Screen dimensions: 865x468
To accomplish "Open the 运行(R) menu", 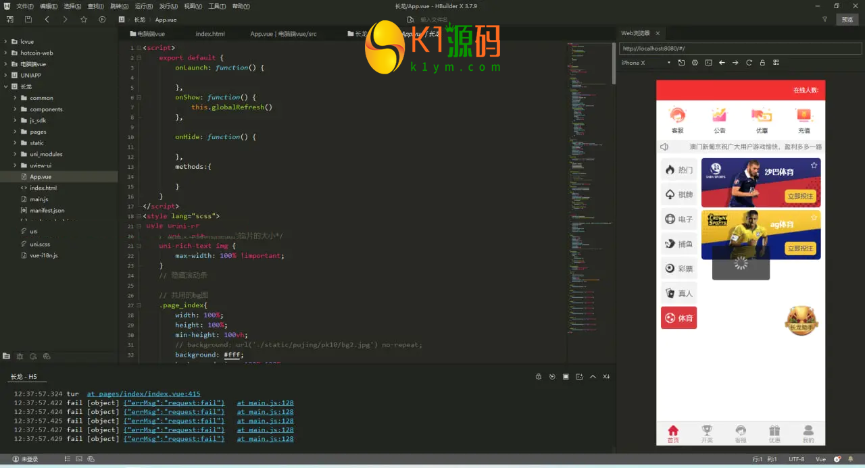I will click(x=144, y=6).
